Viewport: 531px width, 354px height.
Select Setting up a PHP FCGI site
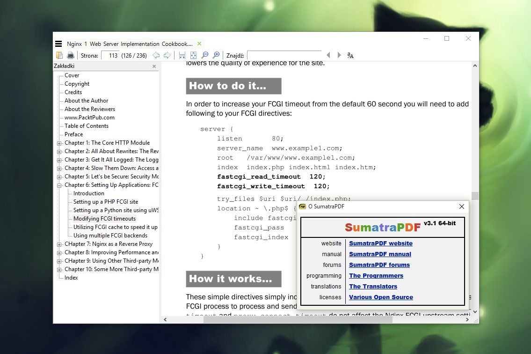pyautogui.click(x=106, y=202)
